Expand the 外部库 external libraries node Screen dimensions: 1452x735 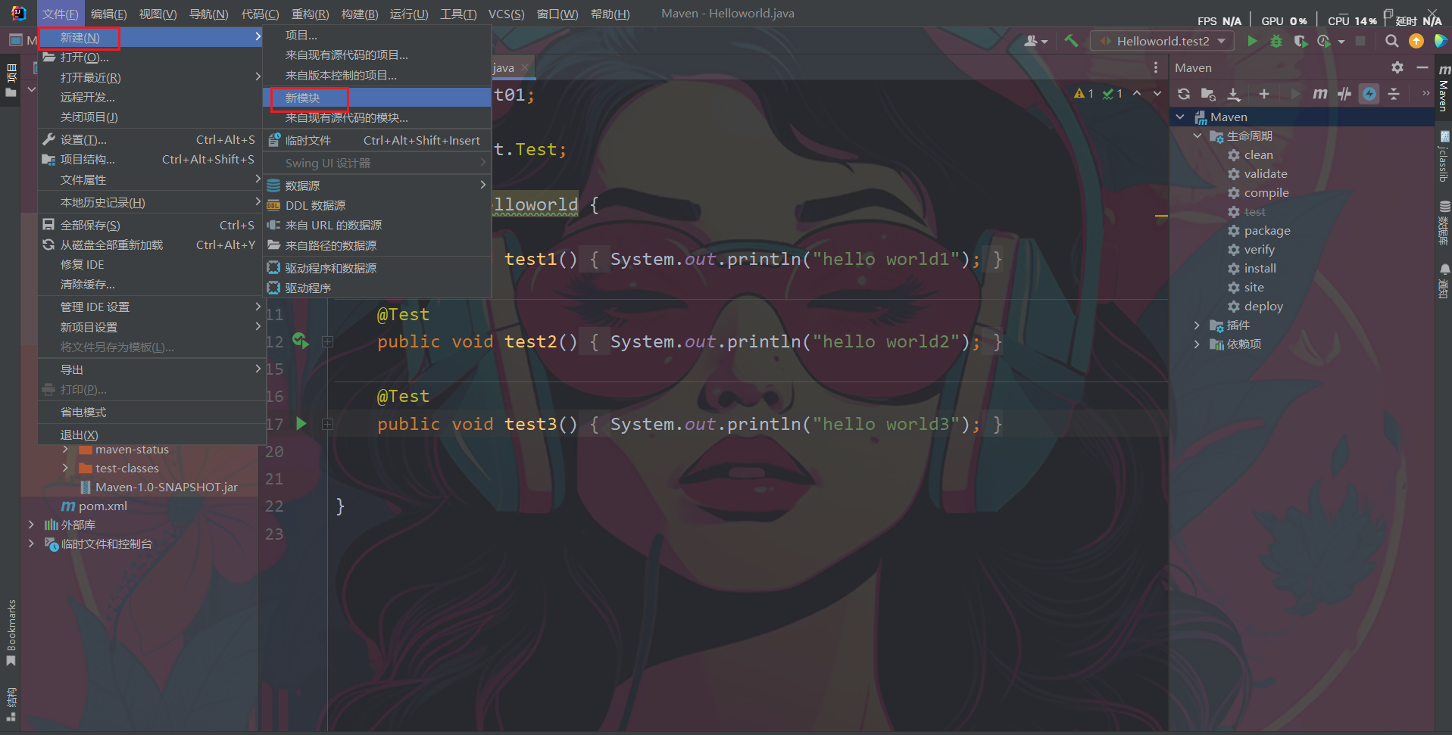(31, 525)
